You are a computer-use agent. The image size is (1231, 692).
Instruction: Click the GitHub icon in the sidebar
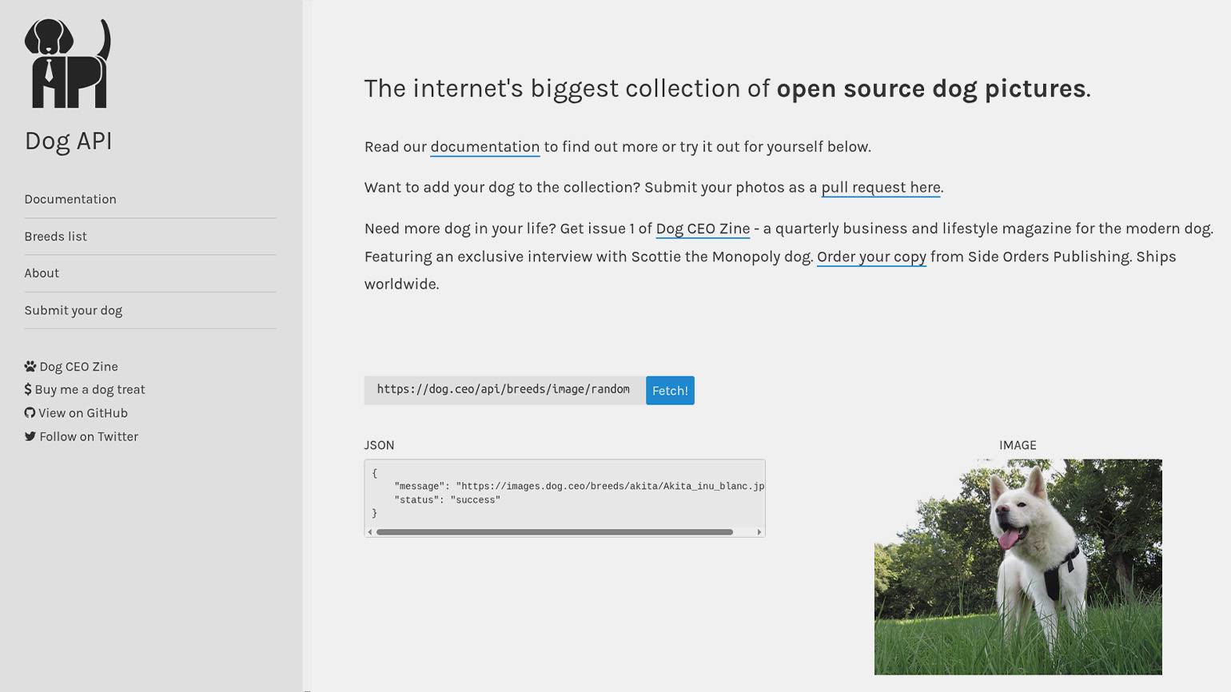pyautogui.click(x=30, y=413)
